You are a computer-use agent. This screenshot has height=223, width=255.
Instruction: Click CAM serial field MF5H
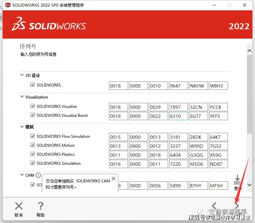(x=218, y=185)
